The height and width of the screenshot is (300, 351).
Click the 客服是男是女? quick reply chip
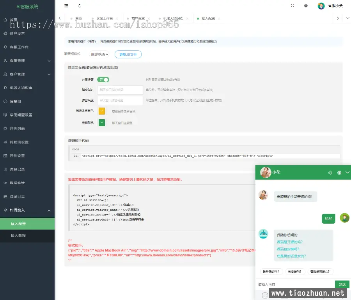tap(320, 272)
